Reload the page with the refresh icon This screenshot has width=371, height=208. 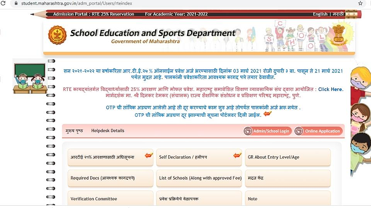pyautogui.click(x=3, y=3)
